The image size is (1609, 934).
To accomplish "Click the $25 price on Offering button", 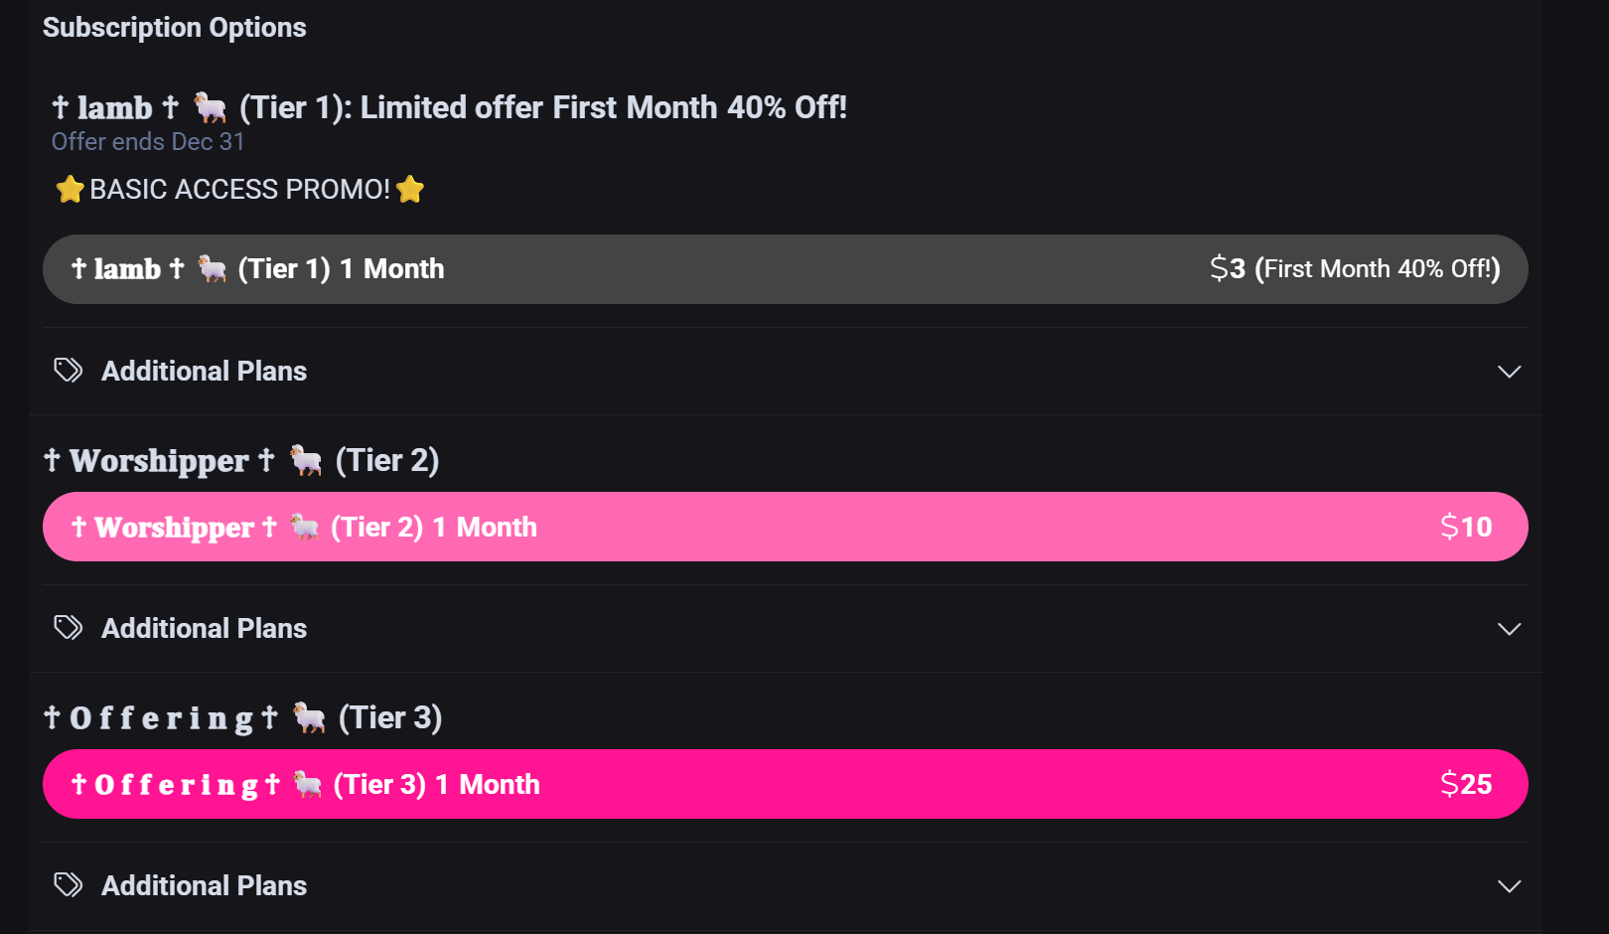I will (x=1466, y=784).
